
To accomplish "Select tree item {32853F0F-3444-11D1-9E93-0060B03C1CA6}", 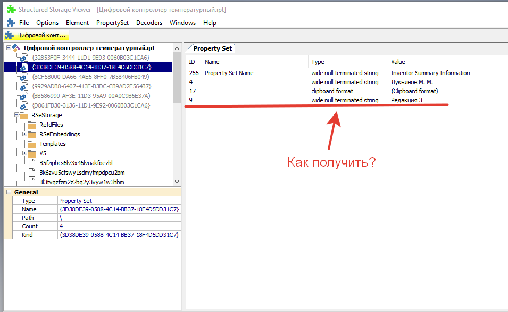I will tap(91, 58).
